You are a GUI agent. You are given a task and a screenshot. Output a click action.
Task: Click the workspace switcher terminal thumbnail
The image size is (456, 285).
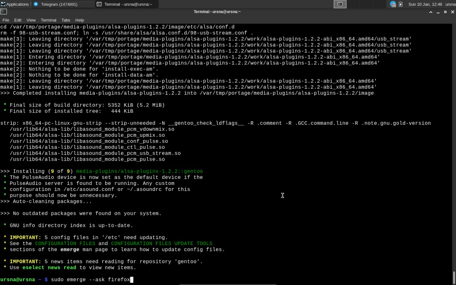pyautogui.click(x=340, y=4)
